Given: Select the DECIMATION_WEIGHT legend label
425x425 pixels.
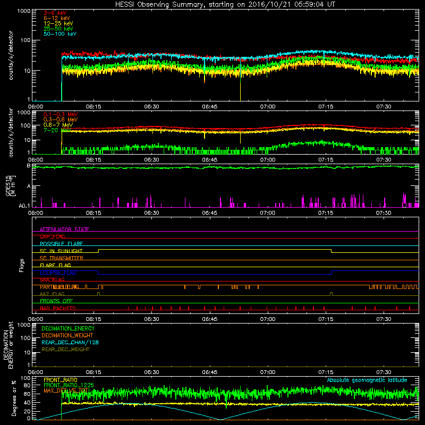Looking at the screenshot, I should click(67, 336).
